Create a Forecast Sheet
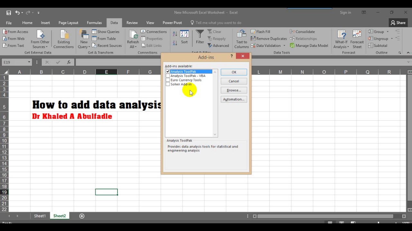Screen dimensions: 412x231 [x=357, y=39]
